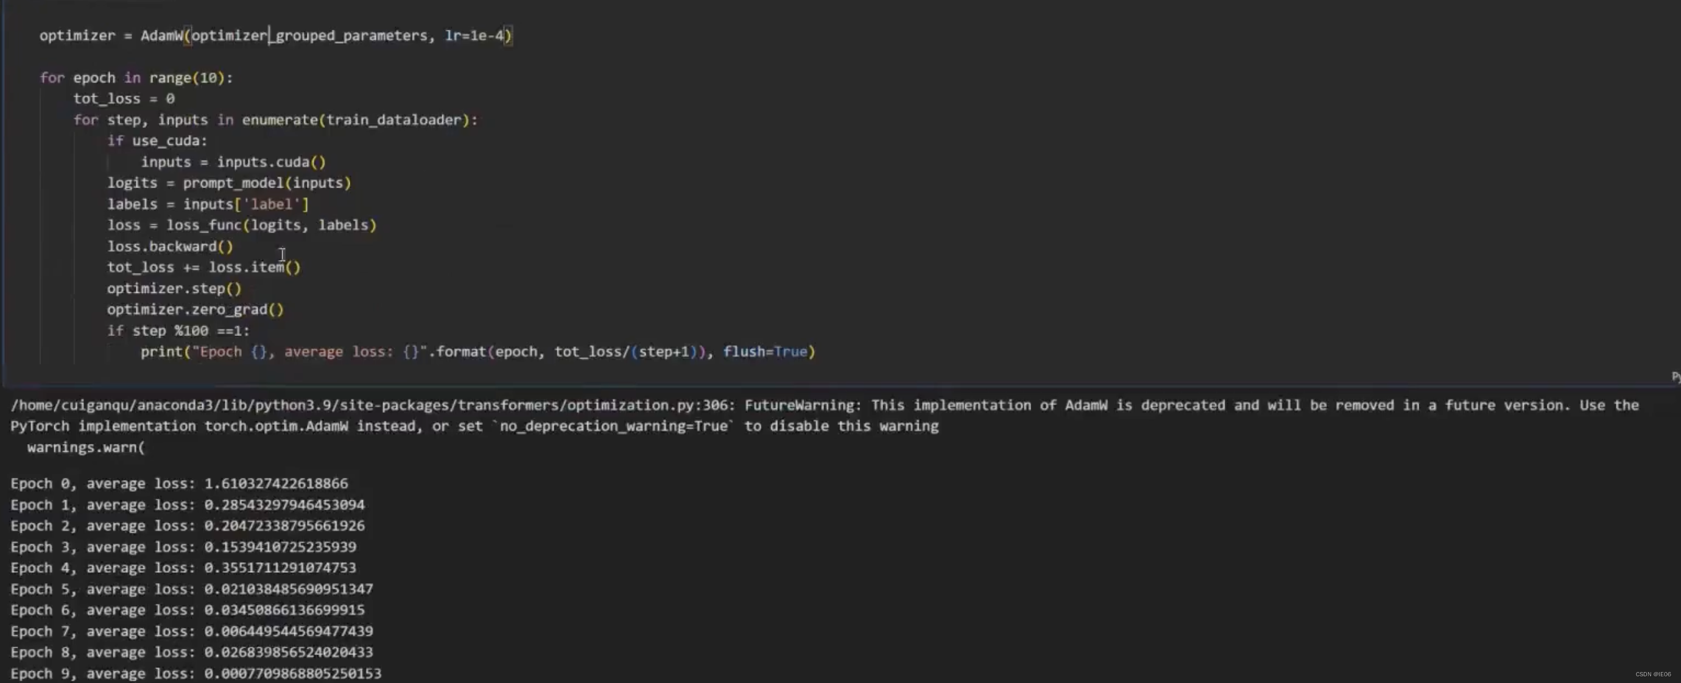Click the 'if use_cuda:' line
1681x683 pixels.
157,141
